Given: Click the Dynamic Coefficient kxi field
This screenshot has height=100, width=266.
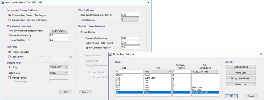Looking at the screenshot, I should point(131,38).
